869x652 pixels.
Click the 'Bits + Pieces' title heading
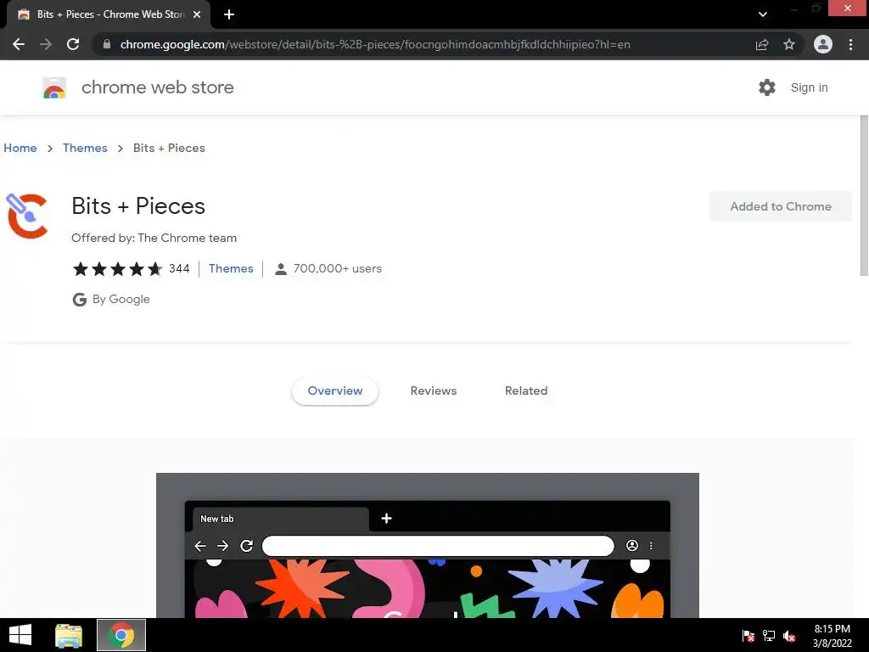pos(138,206)
